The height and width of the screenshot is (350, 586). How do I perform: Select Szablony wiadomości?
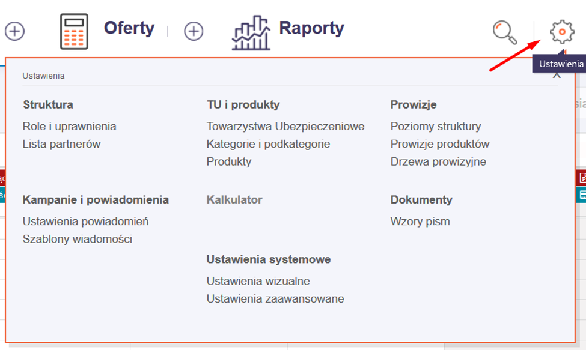(77, 239)
